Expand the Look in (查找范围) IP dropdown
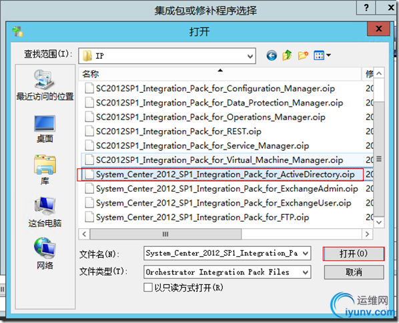The height and width of the screenshot is (323, 399). (250, 56)
